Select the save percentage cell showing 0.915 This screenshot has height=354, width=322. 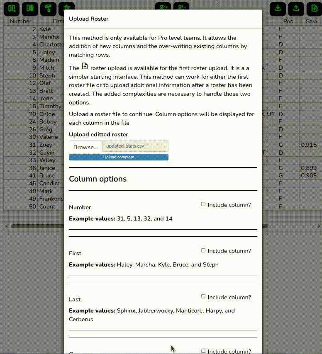309,145
